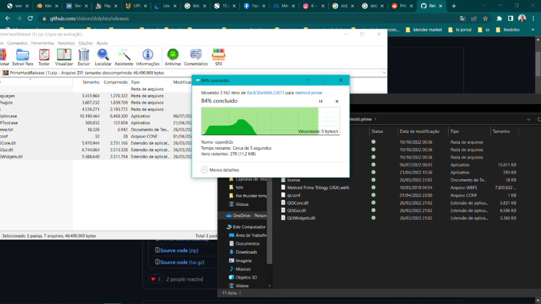
Task: Select OneDrive - Personal in navigation pane
Action: (246, 215)
